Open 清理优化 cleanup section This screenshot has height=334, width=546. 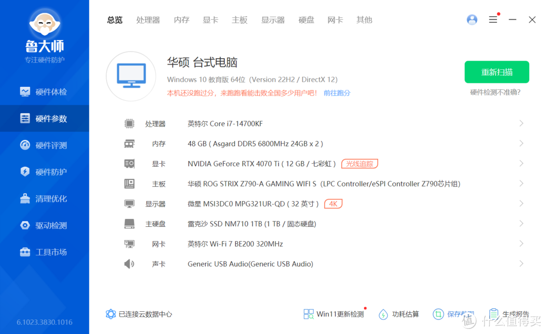tap(44, 199)
